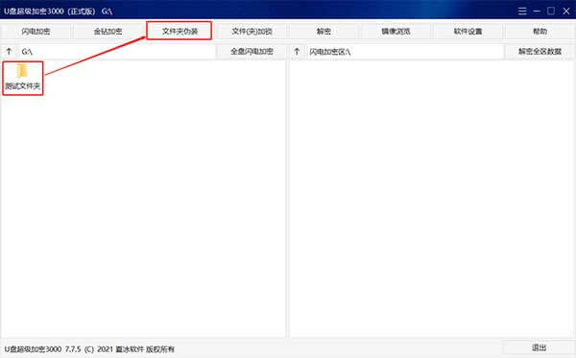Click the 退出 button

coord(539,347)
